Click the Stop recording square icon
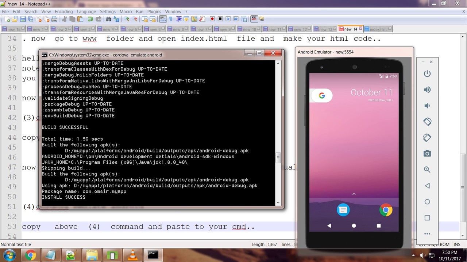 point(220,19)
